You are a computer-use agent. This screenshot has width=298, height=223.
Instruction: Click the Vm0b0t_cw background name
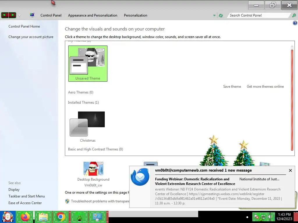point(93,185)
